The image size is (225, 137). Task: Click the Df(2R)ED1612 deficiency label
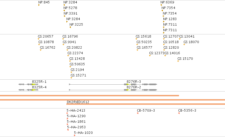[78, 102]
